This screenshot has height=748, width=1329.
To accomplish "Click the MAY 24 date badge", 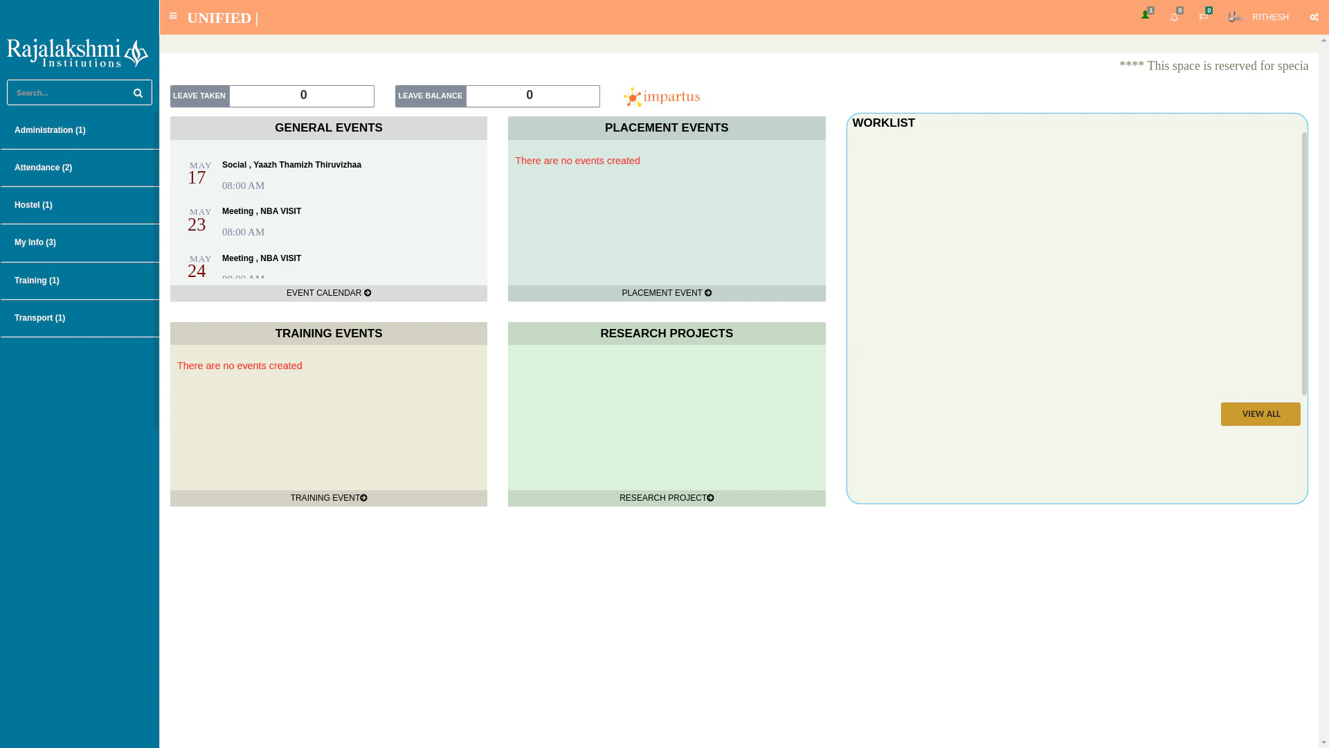I will pyautogui.click(x=199, y=267).
